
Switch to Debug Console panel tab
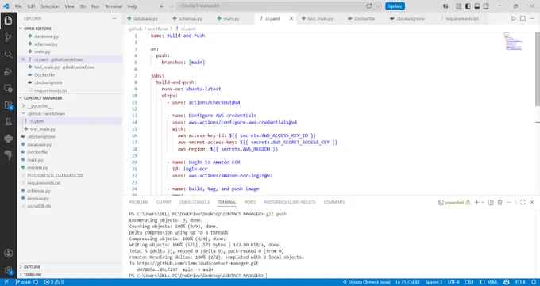(x=195, y=202)
